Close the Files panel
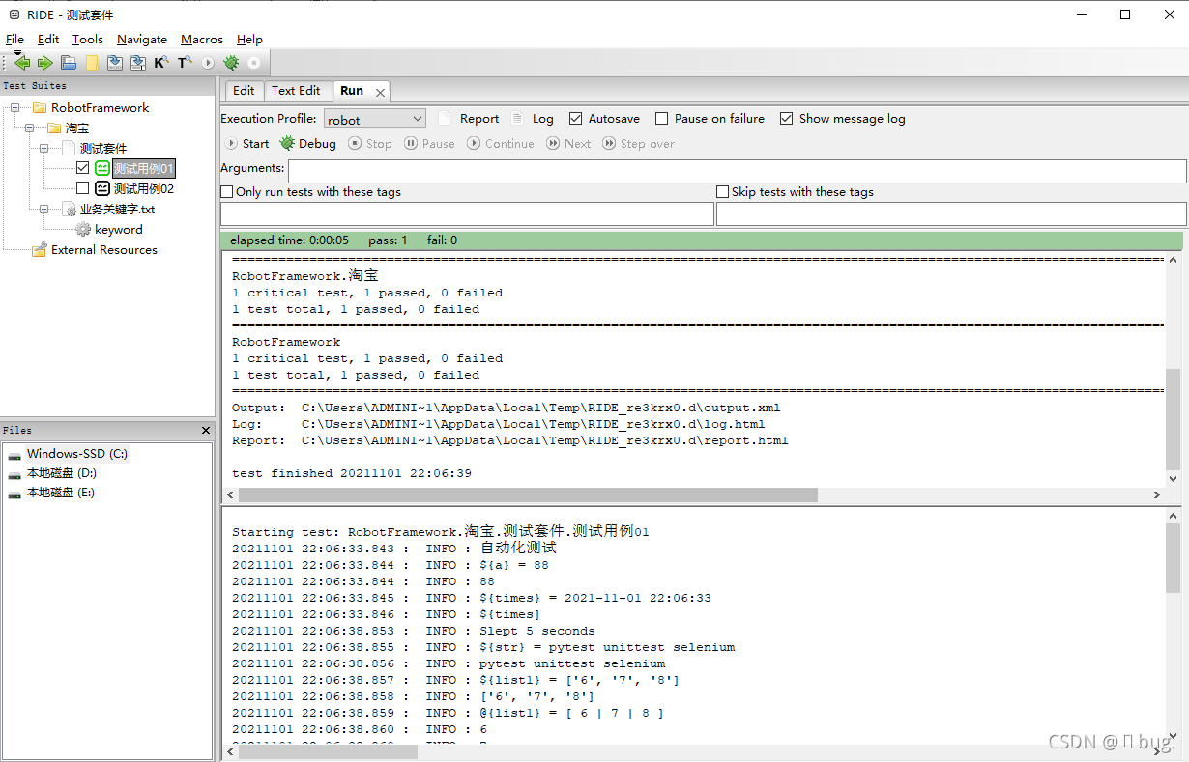The width and height of the screenshot is (1189, 762). pos(205,431)
